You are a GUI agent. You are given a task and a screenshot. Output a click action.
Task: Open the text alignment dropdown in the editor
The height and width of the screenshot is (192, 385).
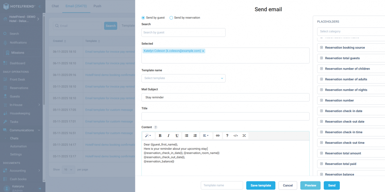point(206,135)
